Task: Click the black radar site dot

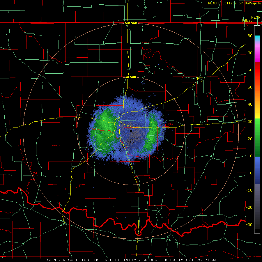Action: click(131, 131)
